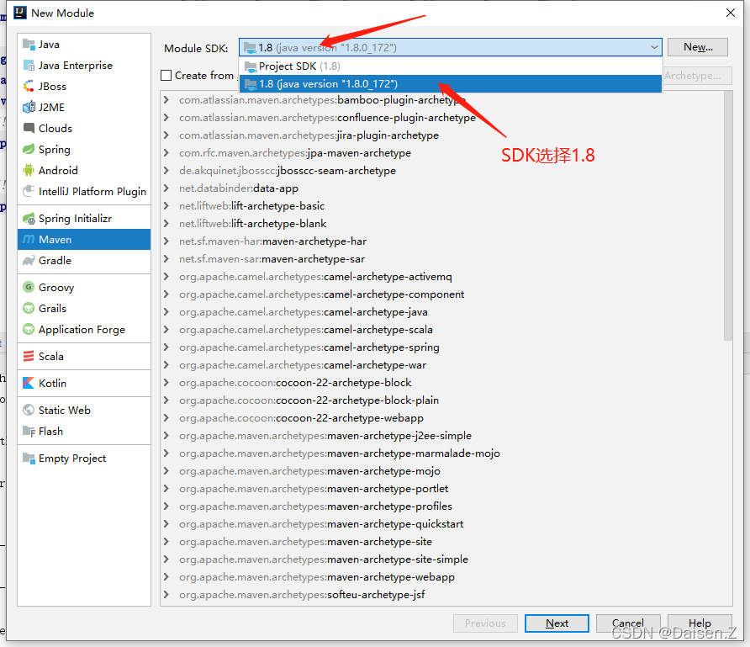Select Spring Initializr module type
750x647 pixels.
(84, 219)
